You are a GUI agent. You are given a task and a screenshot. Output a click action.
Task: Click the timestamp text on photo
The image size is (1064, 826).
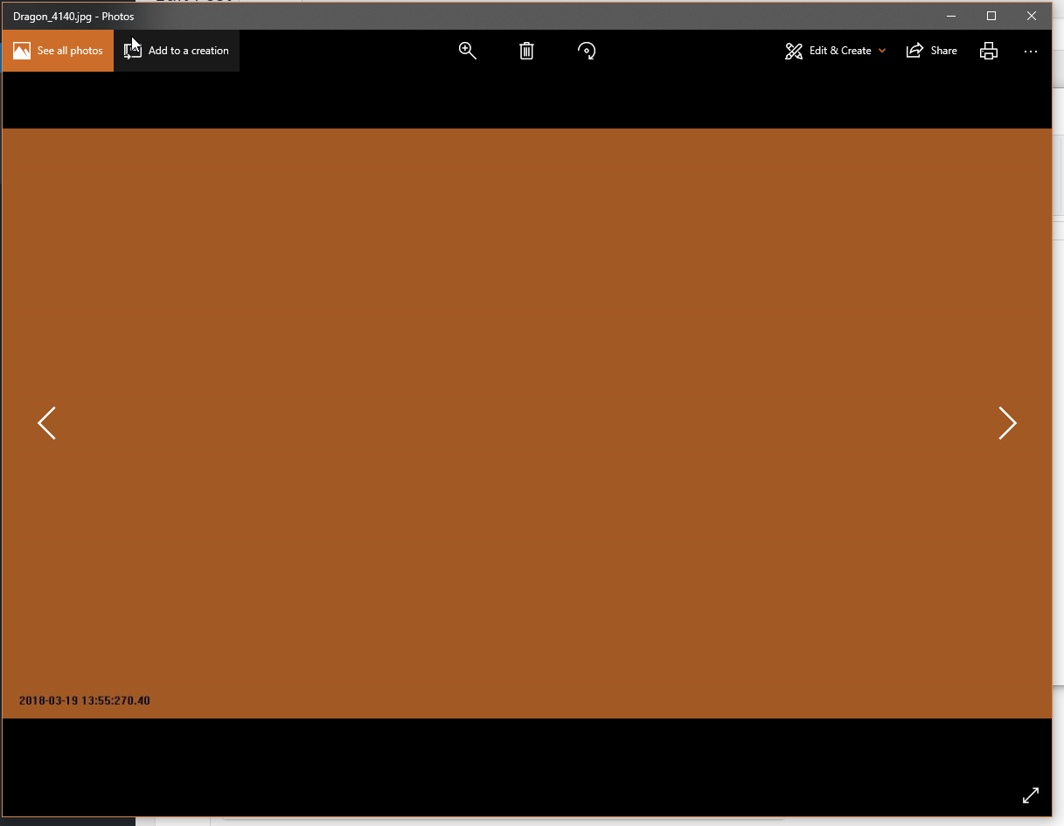(85, 701)
